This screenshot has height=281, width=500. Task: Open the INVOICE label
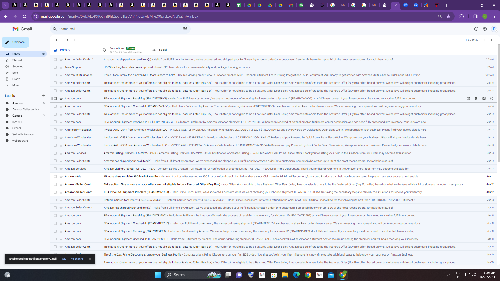tap(18, 122)
